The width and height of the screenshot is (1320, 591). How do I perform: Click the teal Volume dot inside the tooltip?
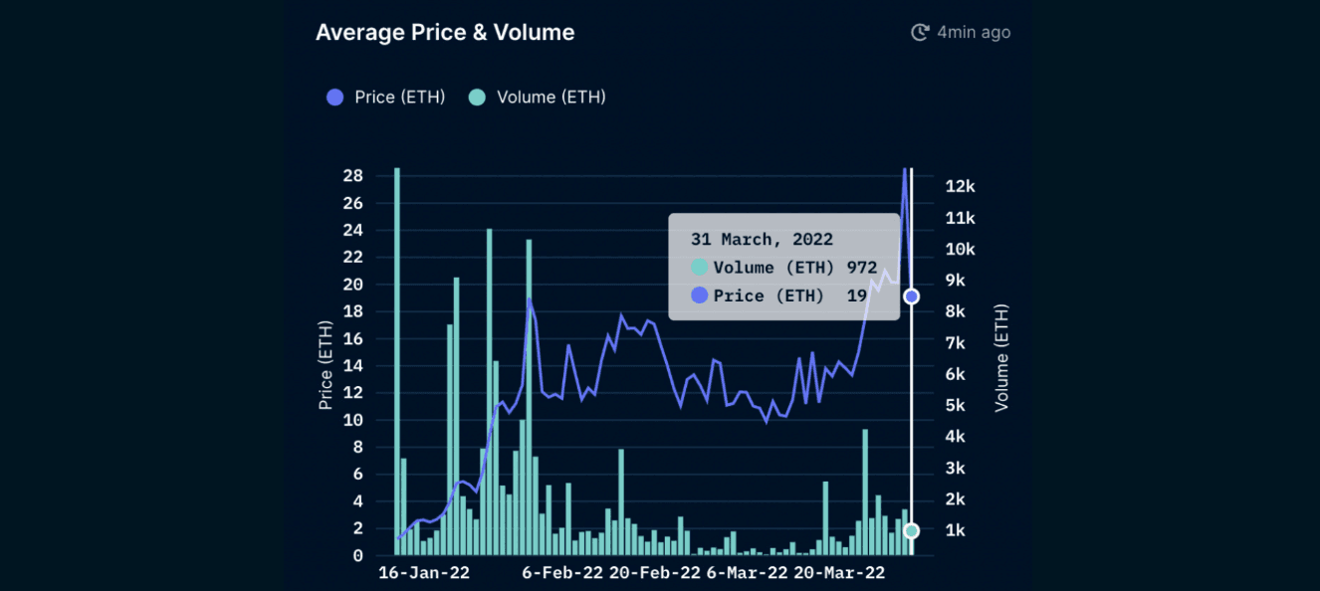pyautogui.click(x=700, y=268)
